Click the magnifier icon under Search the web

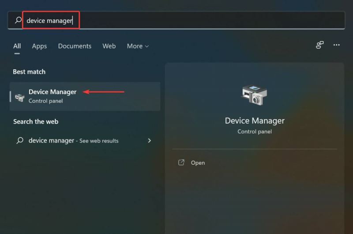point(19,140)
